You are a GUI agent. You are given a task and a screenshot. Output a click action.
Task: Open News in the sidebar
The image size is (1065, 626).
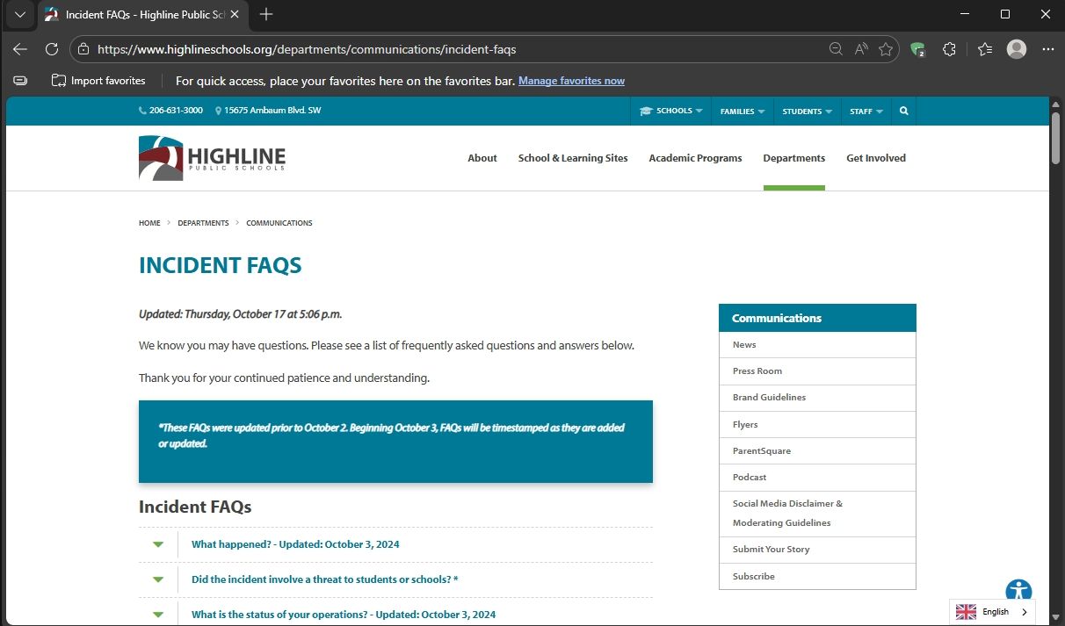click(817, 344)
